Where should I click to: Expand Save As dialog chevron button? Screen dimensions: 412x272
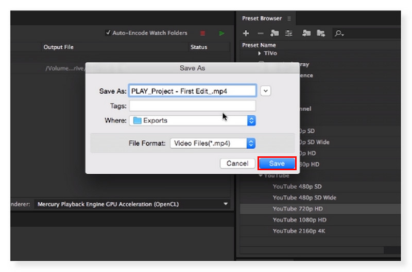pyautogui.click(x=266, y=91)
